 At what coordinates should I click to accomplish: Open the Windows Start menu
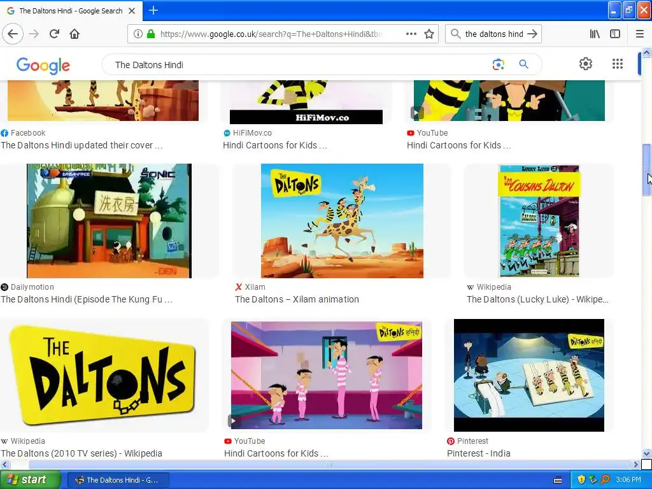pyautogui.click(x=29, y=480)
